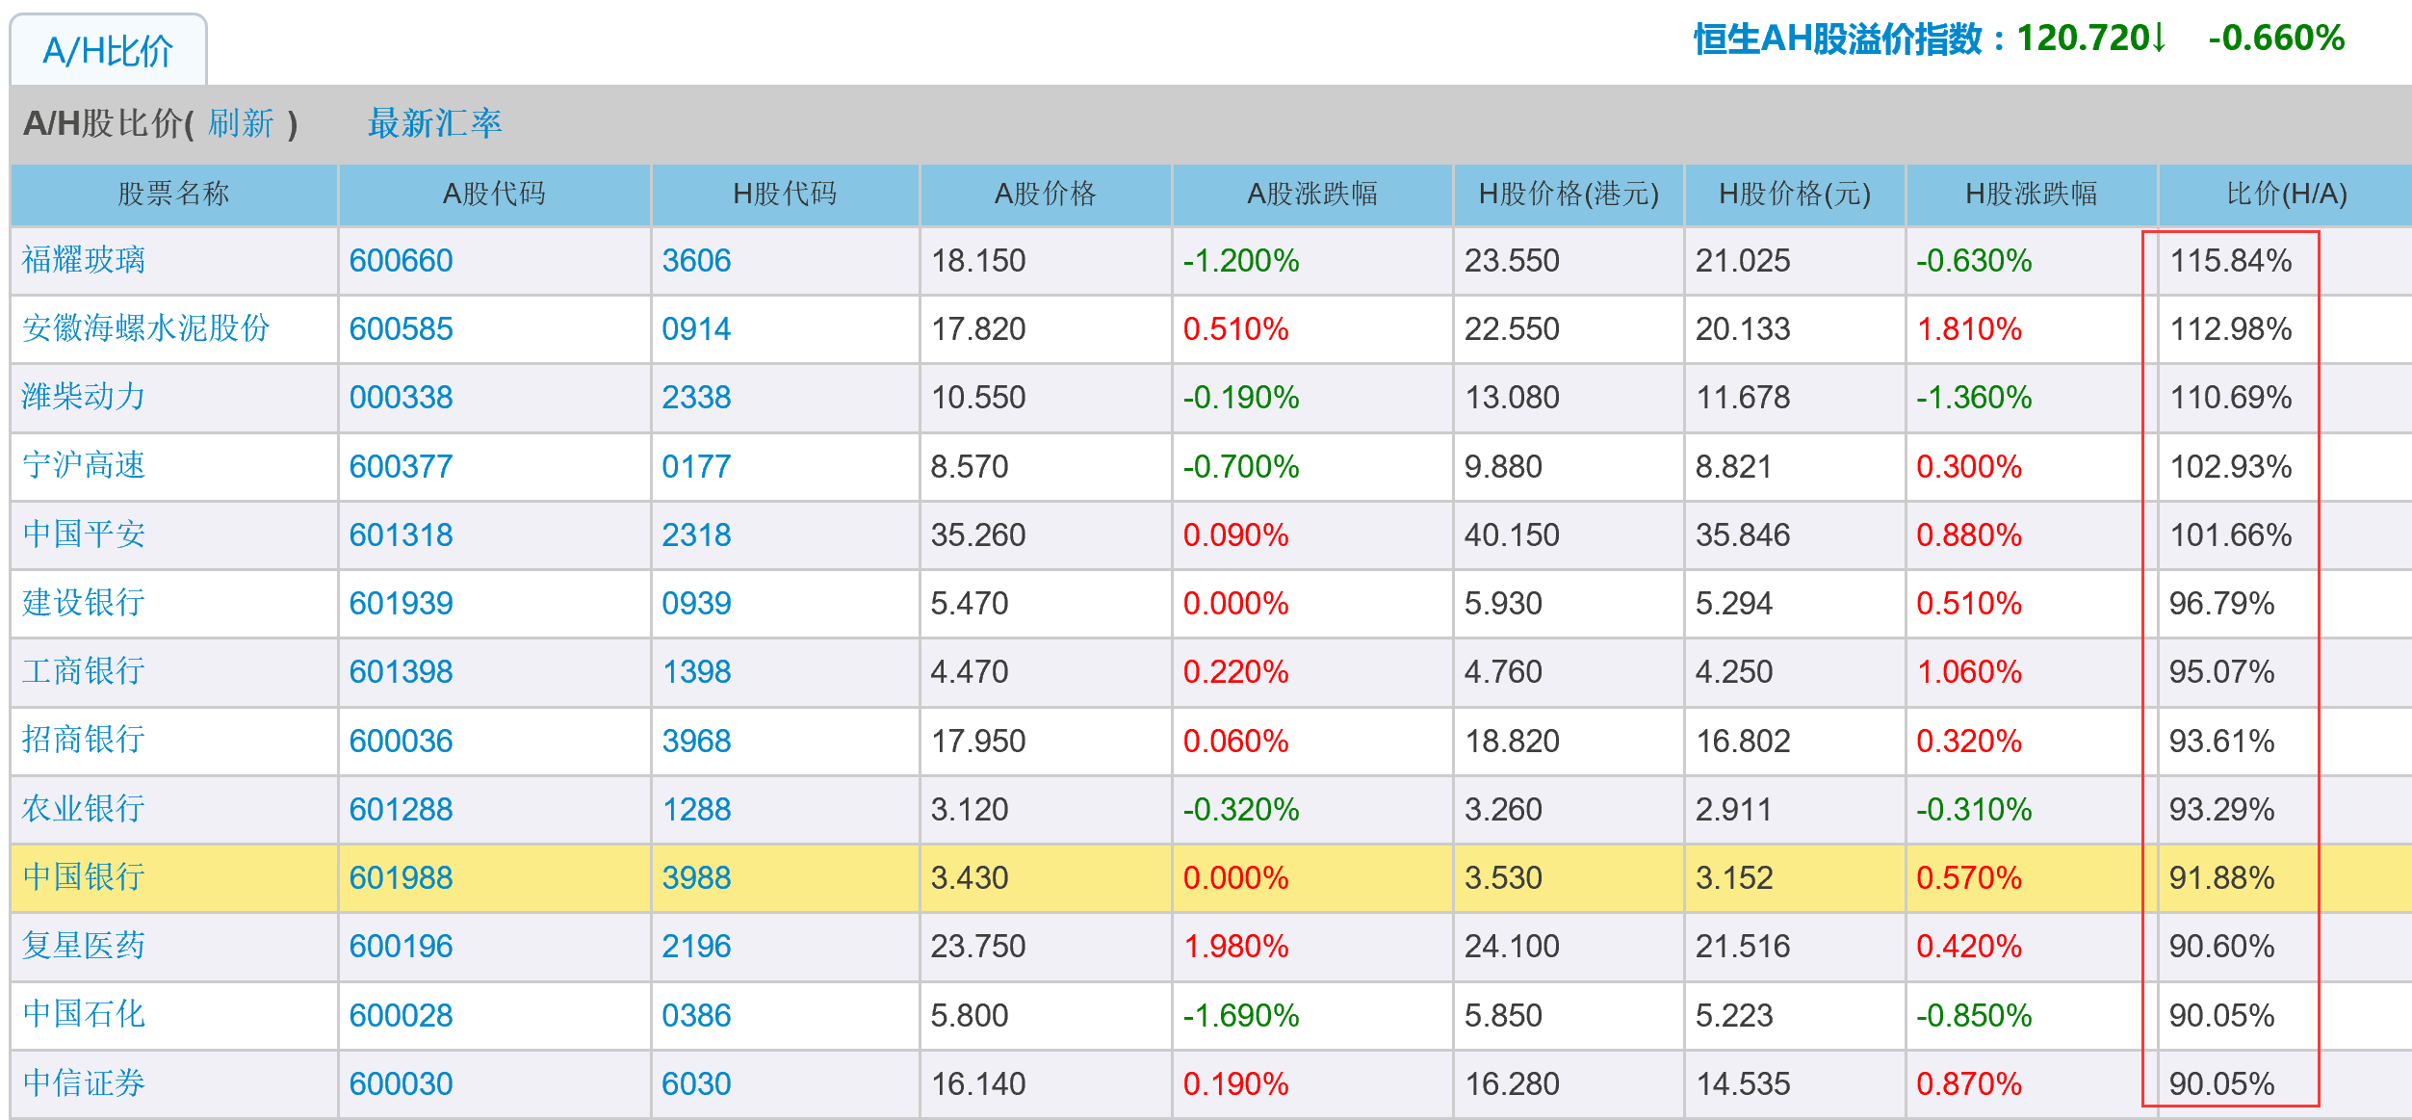Open the 中信证券 stock link
Screen dimensions: 2412x1120
click(x=84, y=1083)
